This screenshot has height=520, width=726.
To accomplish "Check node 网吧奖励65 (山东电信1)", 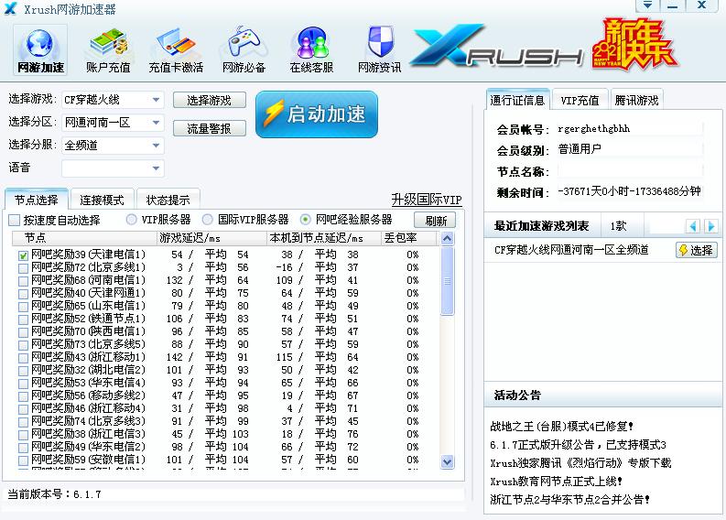I will 23,307.
